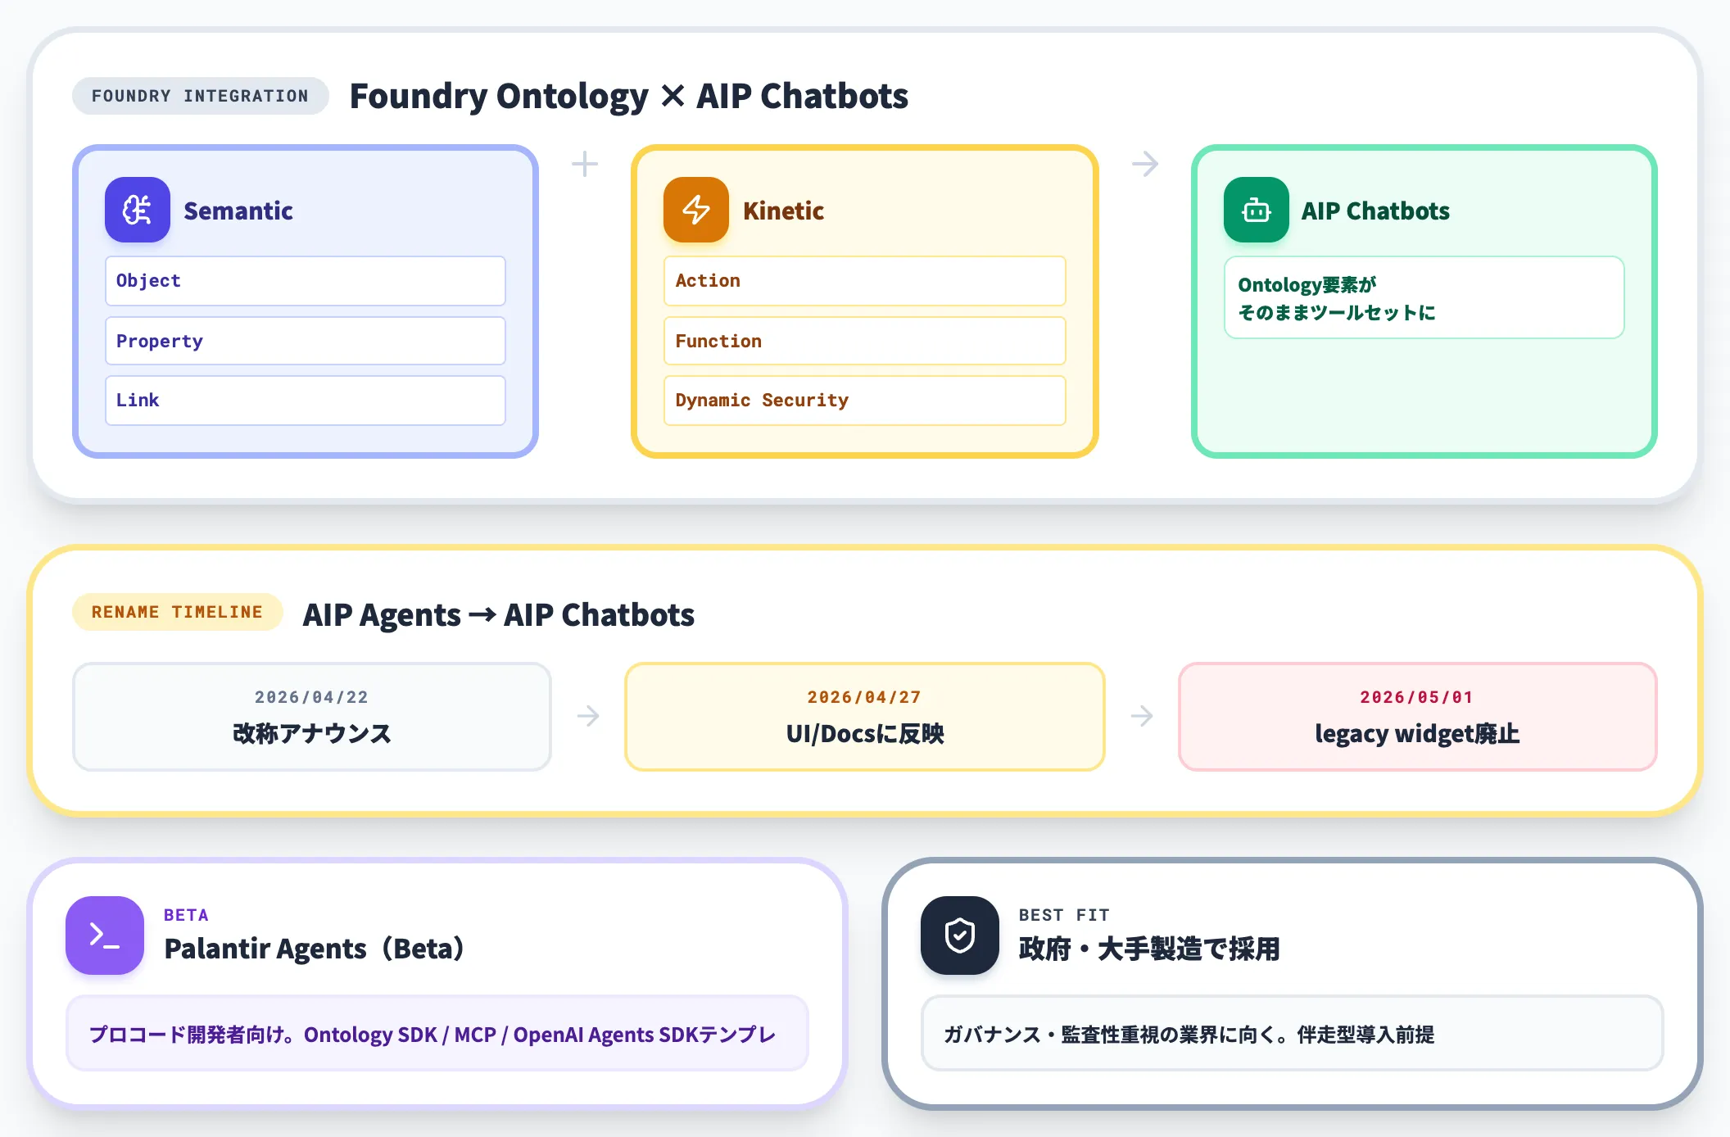The image size is (1730, 1137).
Task: Click the AIP Agents → AIP Chatbots heading
Action: (499, 614)
